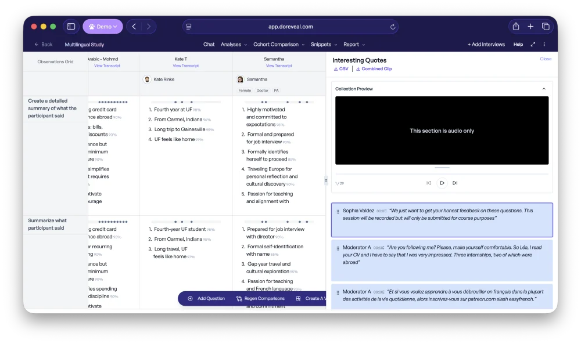Open the Snippets menu
Screen dimensions: 581x344
point(324,45)
